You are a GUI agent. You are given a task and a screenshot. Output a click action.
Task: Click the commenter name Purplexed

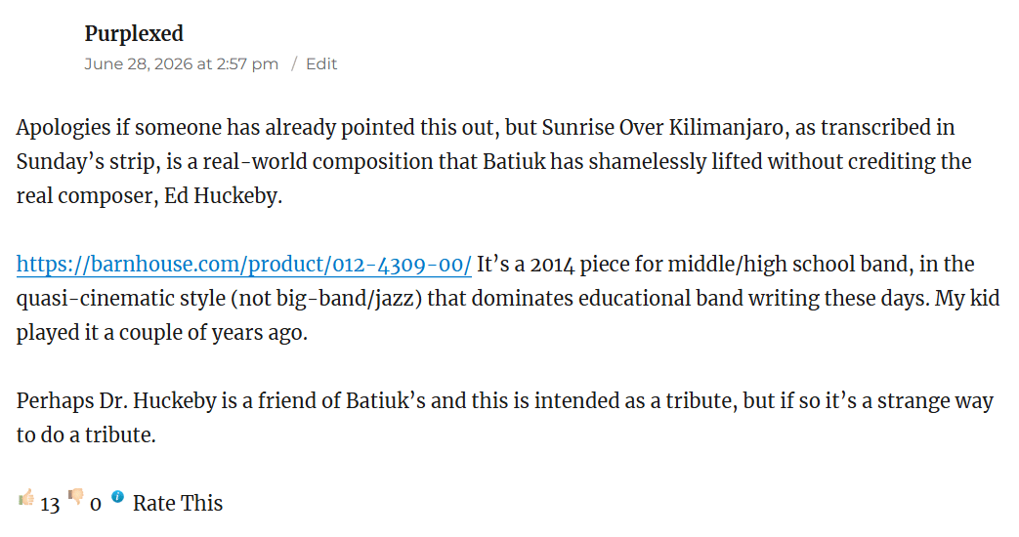[x=134, y=33]
